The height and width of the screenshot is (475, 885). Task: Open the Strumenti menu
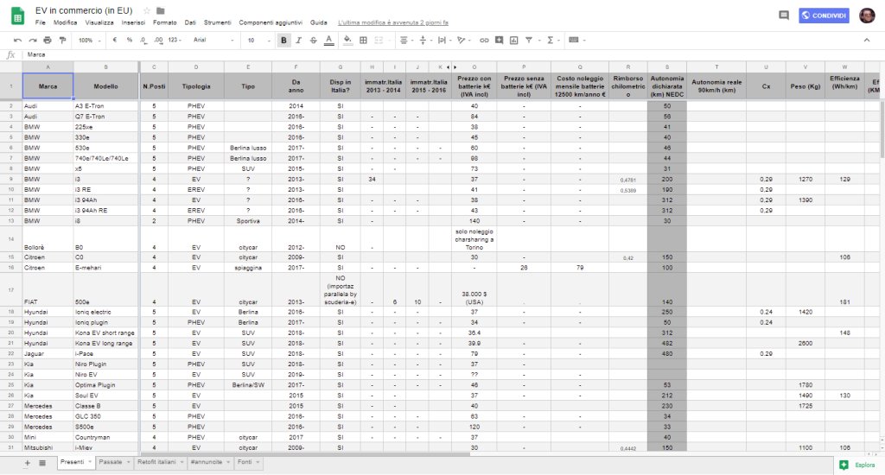coord(217,22)
